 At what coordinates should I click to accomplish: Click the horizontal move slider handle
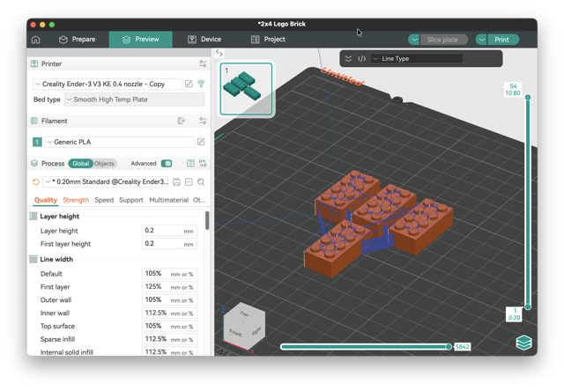[449, 347]
